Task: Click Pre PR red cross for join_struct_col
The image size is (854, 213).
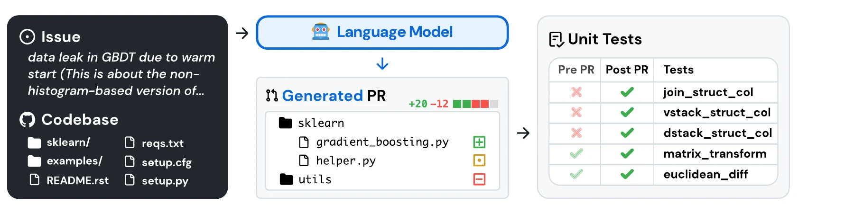Action: [576, 92]
